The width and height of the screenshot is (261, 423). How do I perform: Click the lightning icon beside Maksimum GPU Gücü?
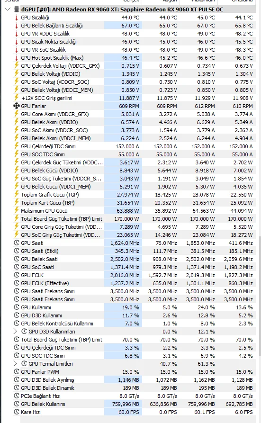point(17,211)
